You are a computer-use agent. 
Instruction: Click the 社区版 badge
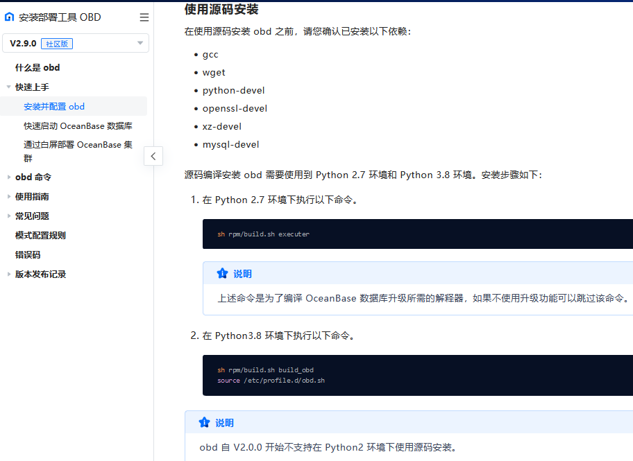click(57, 44)
